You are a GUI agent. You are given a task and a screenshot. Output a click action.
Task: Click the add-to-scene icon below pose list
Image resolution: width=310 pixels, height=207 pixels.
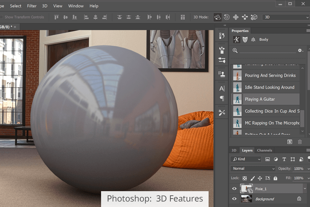[x=290, y=142]
